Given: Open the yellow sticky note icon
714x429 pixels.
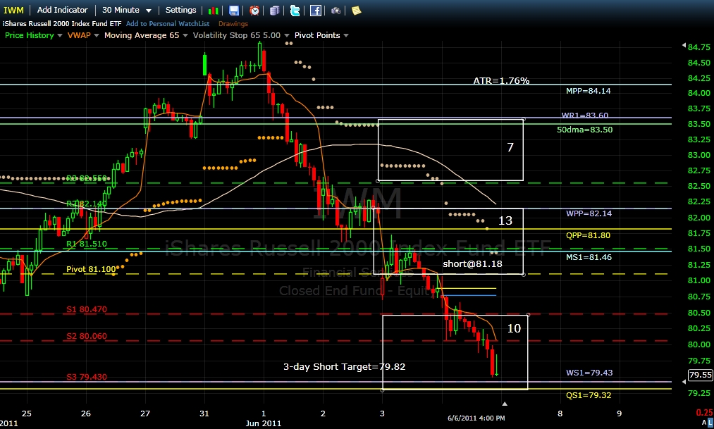Looking at the screenshot, I should [356, 11].
